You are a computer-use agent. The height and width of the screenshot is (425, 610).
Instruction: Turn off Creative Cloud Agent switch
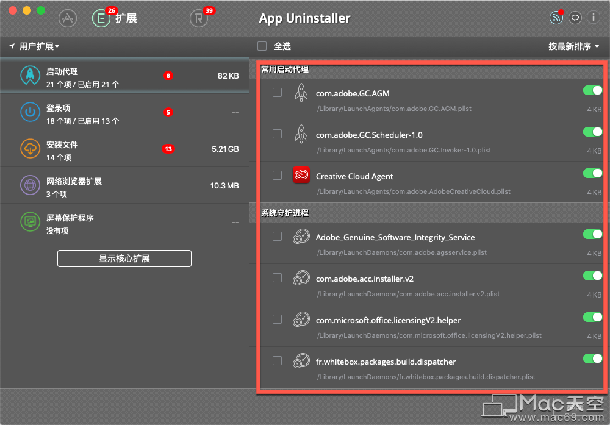592,173
